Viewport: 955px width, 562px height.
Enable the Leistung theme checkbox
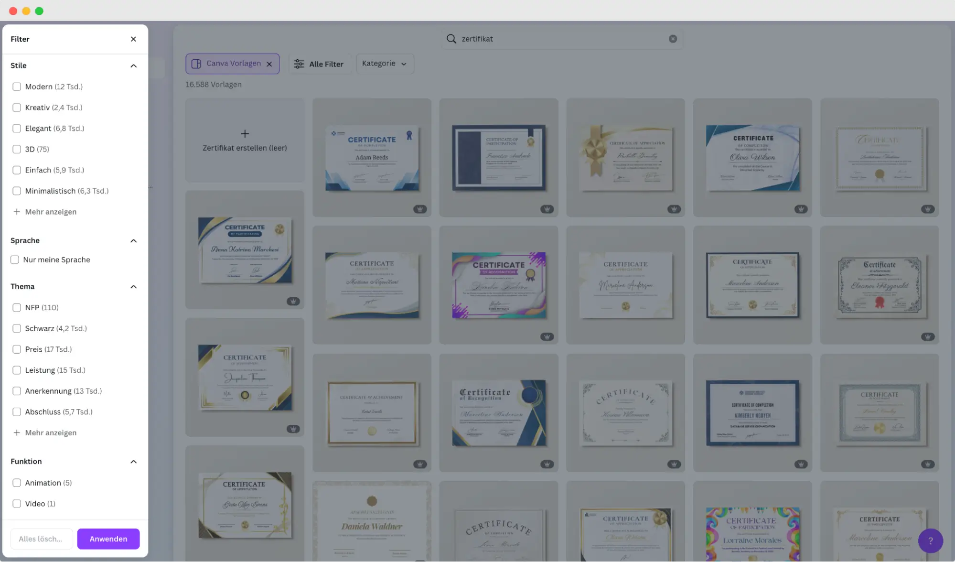(17, 370)
